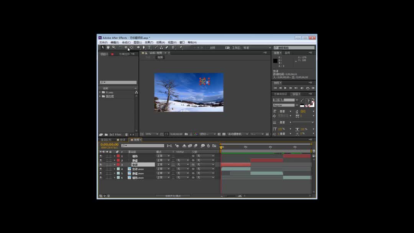This screenshot has width=414, height=233.
Task: Step to next frame in preview panel
Action: [291, 88]
